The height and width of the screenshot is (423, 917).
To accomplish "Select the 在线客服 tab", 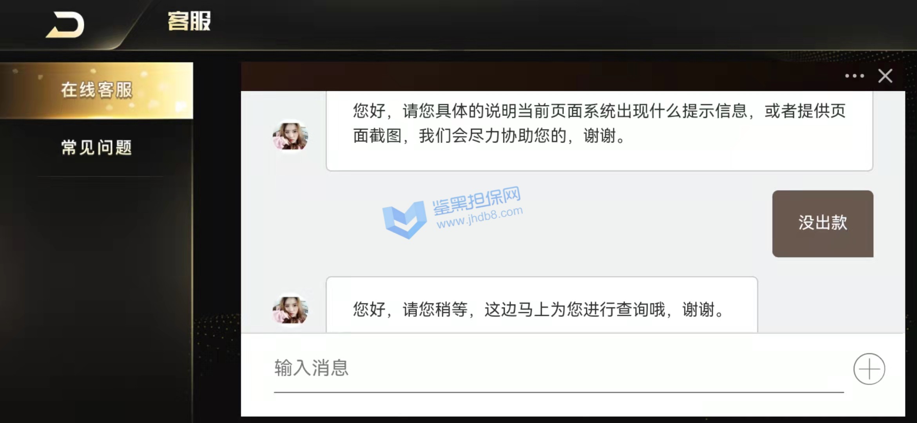I will pos(96,90).
